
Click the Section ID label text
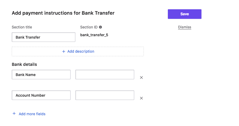point(89,27)
